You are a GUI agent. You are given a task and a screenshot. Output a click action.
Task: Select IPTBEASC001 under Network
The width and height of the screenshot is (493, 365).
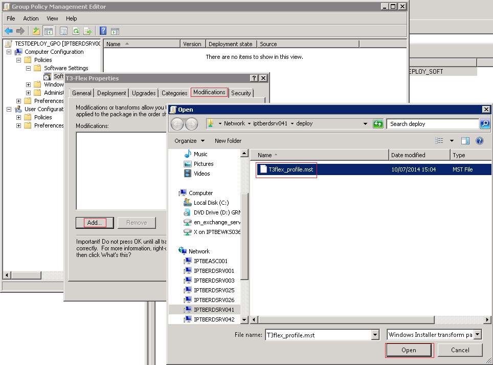click(210, 261)
